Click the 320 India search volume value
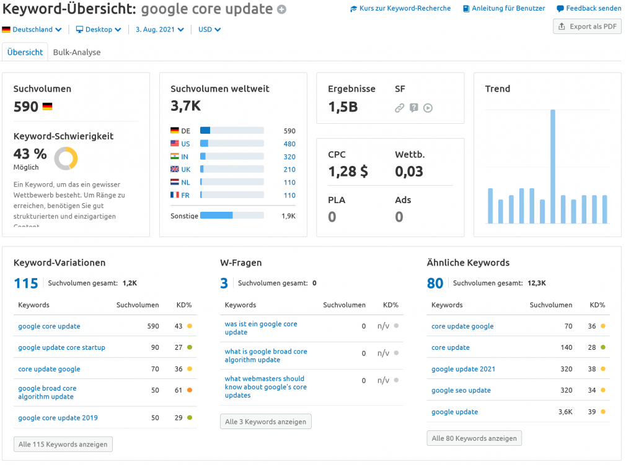 [289, 157]
